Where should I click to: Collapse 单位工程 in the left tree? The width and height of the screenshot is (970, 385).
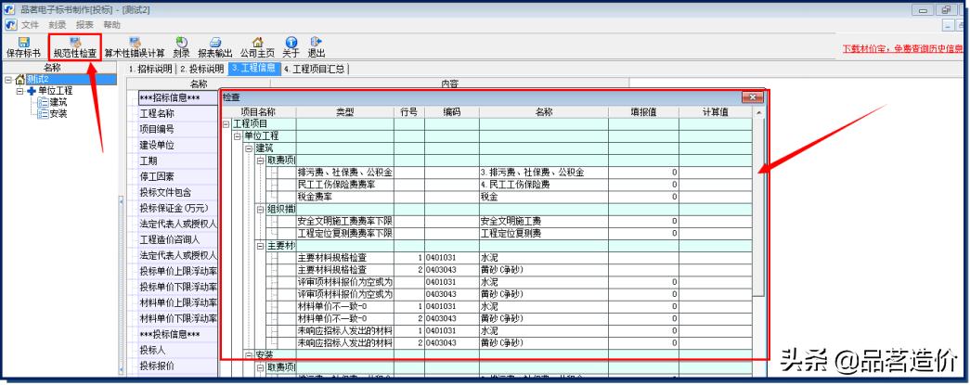tap(20, 91)
